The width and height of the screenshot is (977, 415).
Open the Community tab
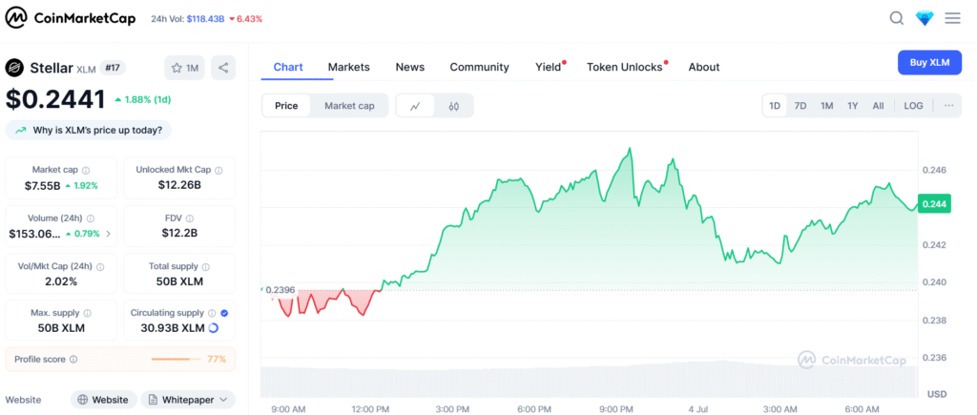tap(479, 67)
